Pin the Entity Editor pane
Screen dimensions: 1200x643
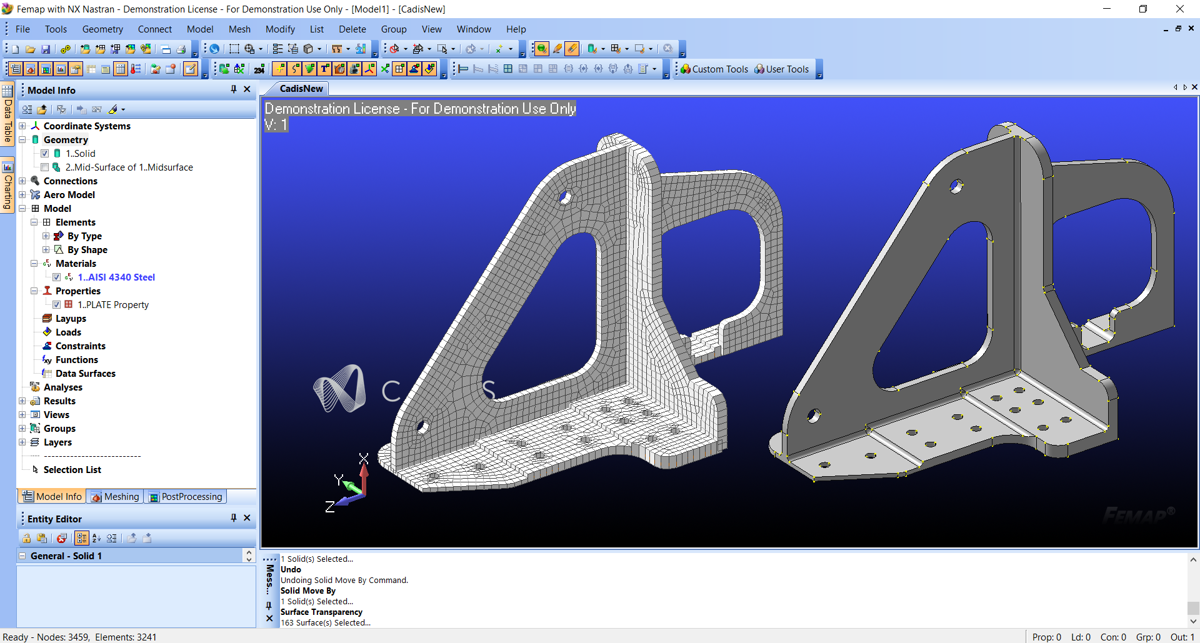(x=234, y=518)
